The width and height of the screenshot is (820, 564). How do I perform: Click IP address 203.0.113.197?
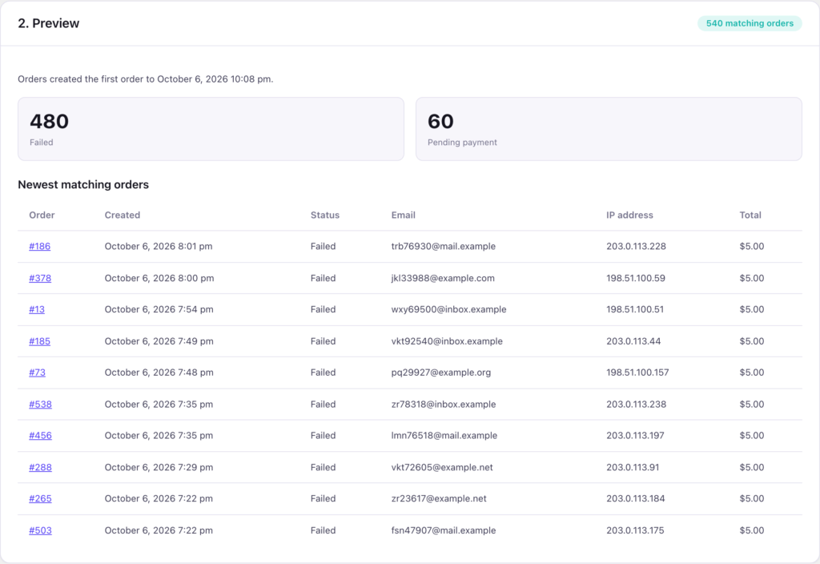point(635,436)
